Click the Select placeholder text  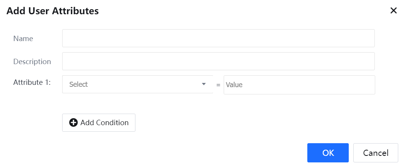[x=79, y=84]
